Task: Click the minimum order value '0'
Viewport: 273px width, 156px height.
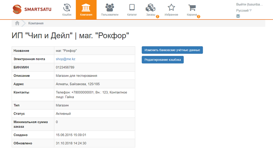Action: (x=57, y=122)
